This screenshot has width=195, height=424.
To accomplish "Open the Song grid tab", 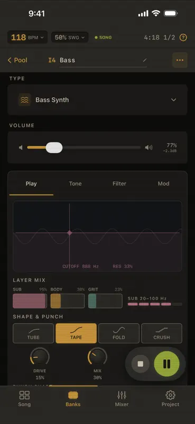I will point(24,399).
